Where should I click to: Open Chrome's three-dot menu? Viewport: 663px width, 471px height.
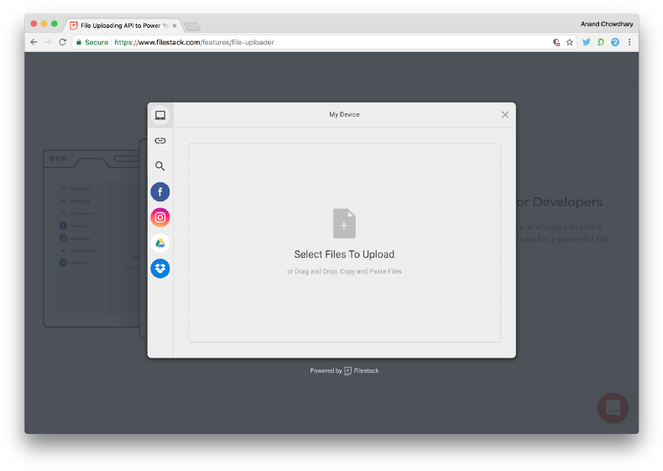point(629,42)
